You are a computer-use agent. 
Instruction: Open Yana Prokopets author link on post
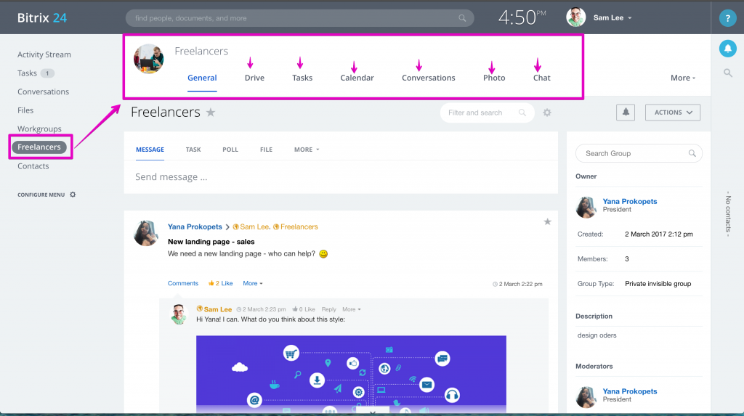pos(195,227)
